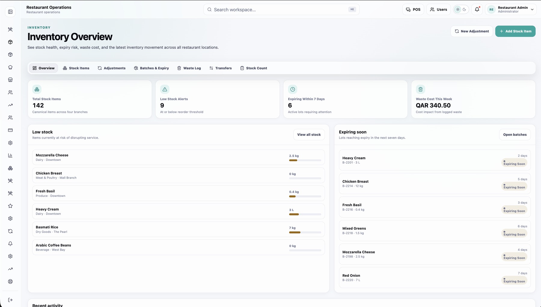Screen dimensions: 541x307
Task: Click the Fresh Basil 0.4 kg stock bar
Action: point(305,196)
